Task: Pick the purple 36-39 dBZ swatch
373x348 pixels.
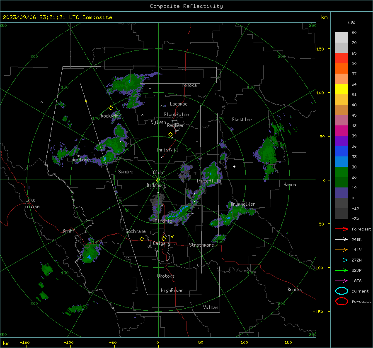Action: tap(342, 141)
